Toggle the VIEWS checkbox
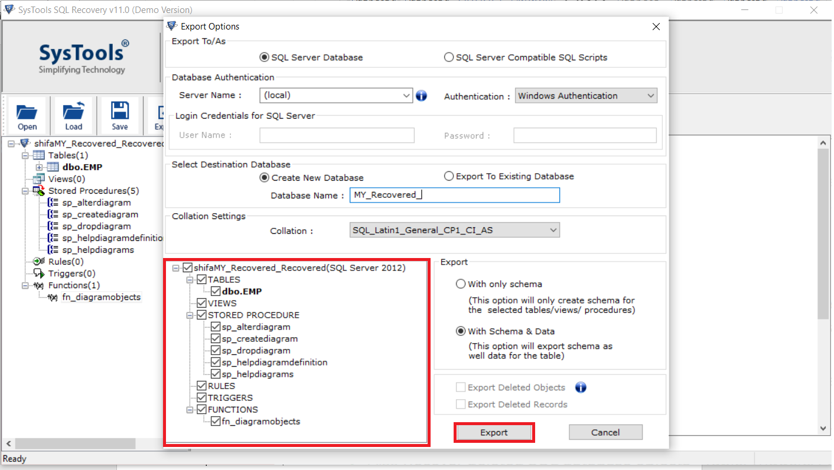Screen dimensions: 834x470 click(202, 303)
